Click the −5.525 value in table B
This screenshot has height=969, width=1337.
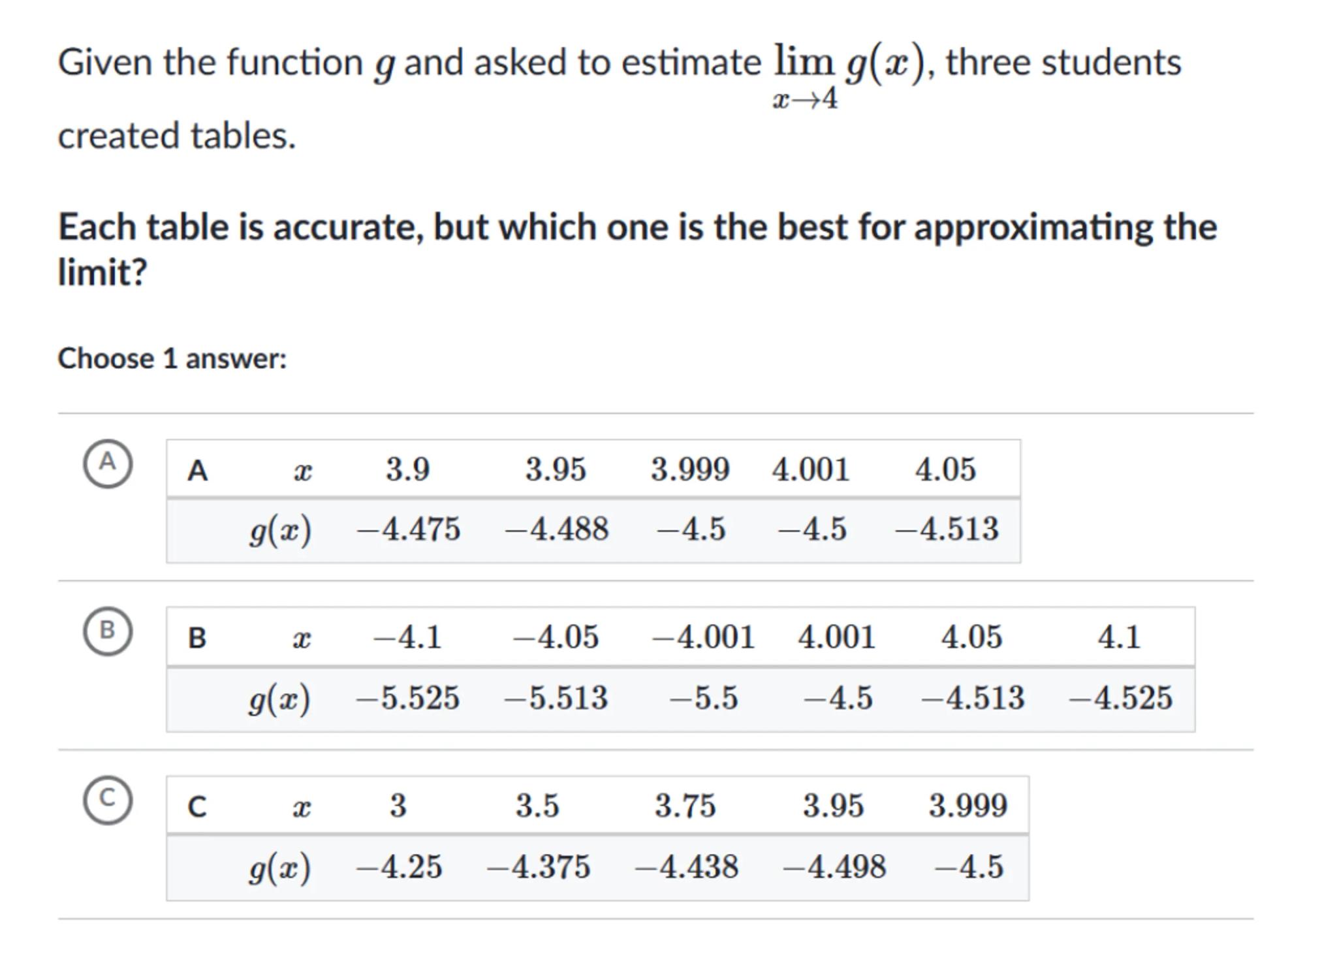click(407, 698)
